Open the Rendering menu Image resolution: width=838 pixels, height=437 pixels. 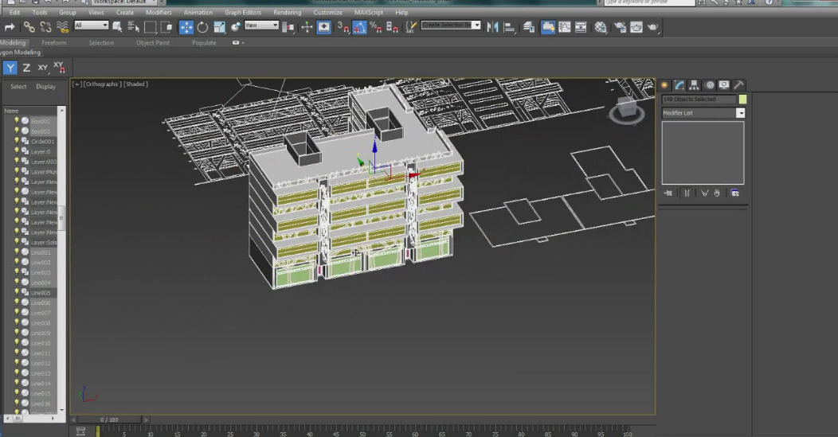(287, 12)
